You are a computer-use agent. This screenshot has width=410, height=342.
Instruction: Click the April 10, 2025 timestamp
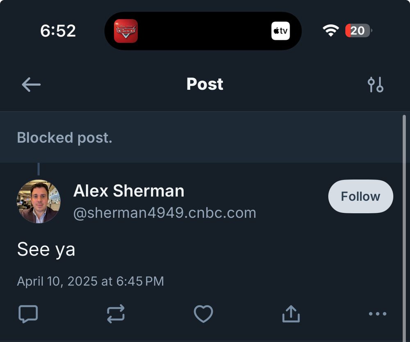pos(90,281)
